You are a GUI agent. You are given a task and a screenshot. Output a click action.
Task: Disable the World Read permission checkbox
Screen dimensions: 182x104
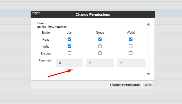(x=131, y=39)
